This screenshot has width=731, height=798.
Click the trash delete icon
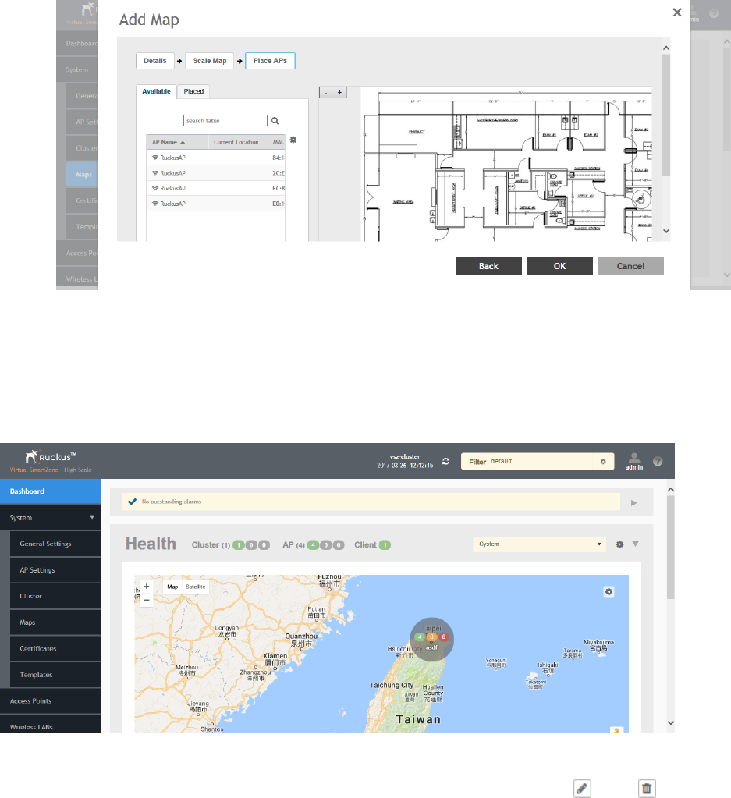pyautogui.click(x=647, y=789)
